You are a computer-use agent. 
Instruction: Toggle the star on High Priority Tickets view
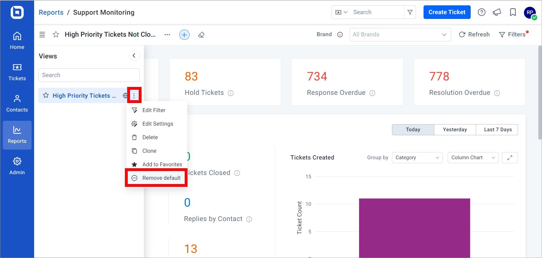coord(46,95)
